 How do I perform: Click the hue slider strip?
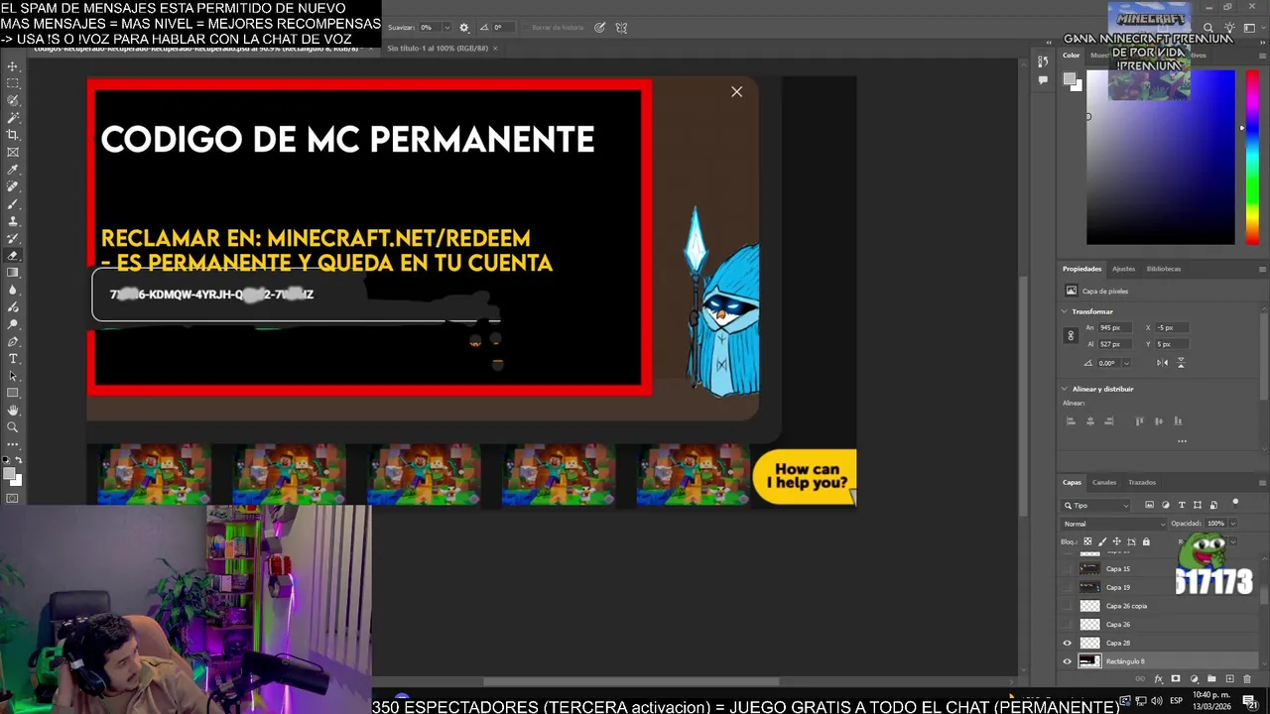tap(1252, 159)
